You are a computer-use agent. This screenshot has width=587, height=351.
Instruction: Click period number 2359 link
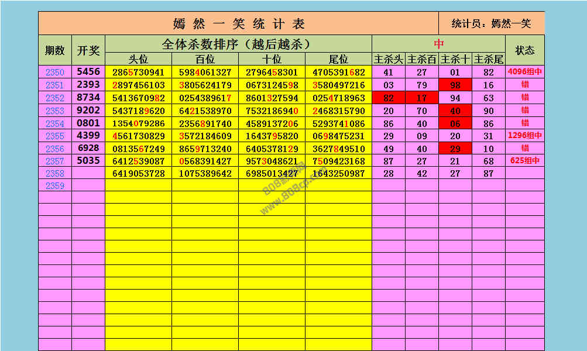pyautogui.click(x=54, y=185)
